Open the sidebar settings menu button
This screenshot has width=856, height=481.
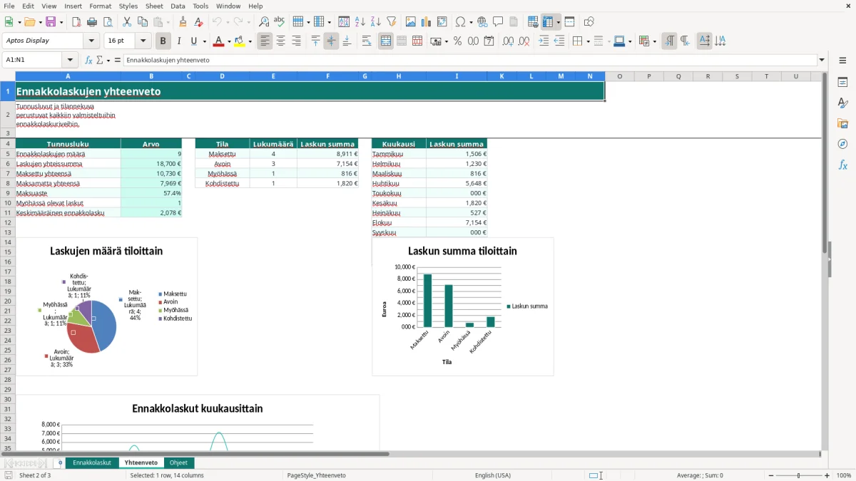click(x=842, y=61)
